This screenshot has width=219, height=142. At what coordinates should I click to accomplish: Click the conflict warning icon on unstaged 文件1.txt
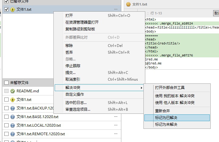point(13,100)
